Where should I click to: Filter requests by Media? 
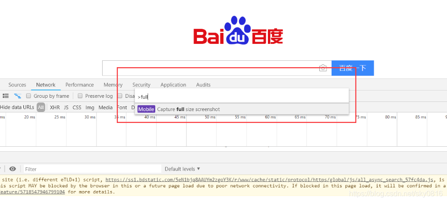(105, 107)
